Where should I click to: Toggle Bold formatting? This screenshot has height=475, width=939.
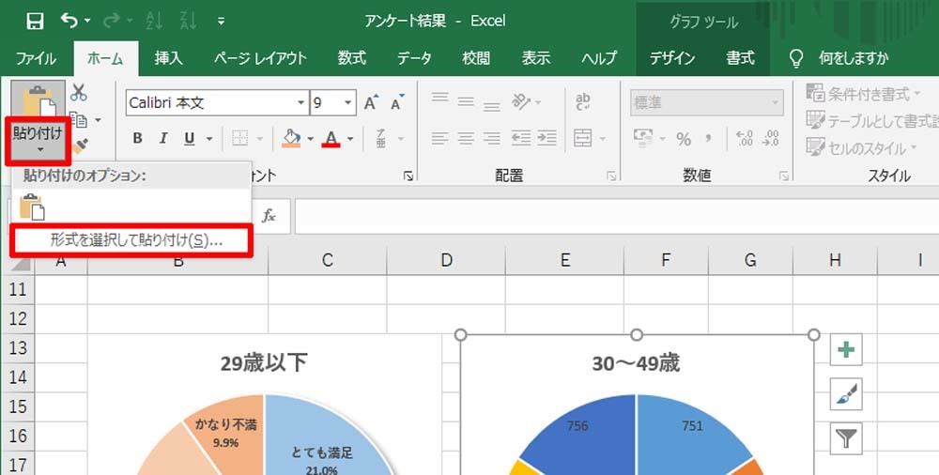point(138,138)
